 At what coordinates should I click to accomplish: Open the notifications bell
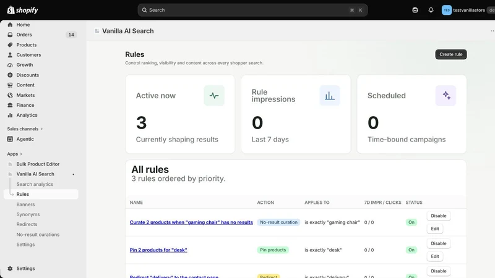click(431, 10)
